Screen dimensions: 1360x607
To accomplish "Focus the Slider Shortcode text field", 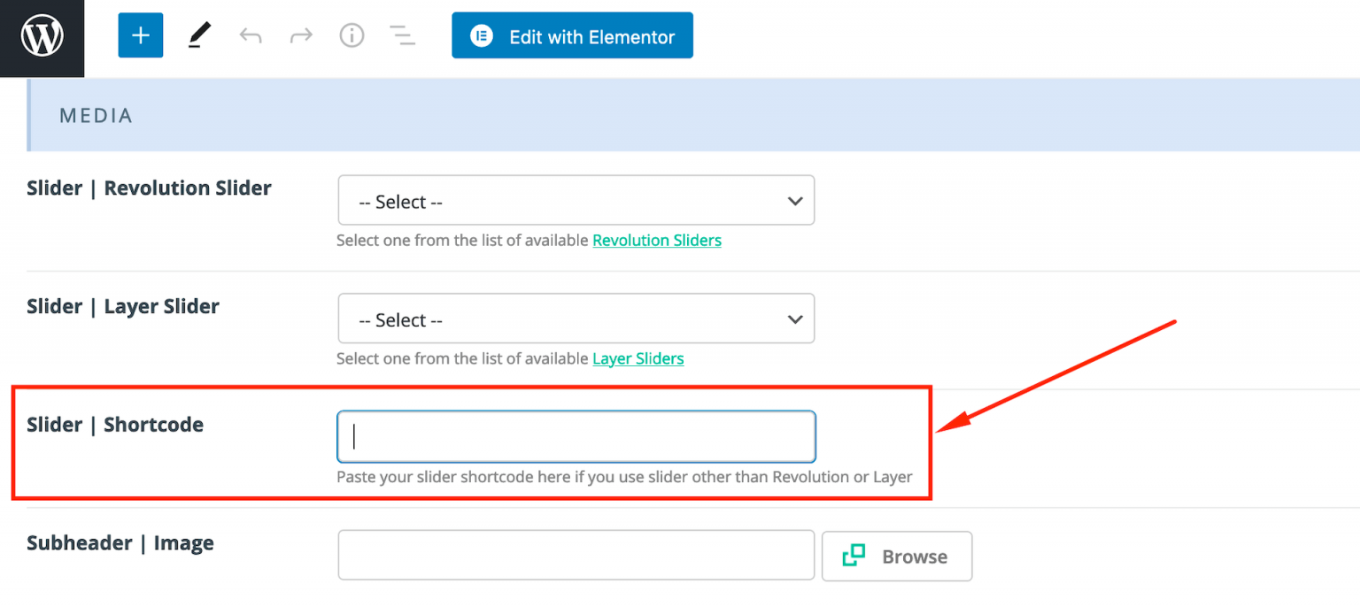I will coord(576,437).
